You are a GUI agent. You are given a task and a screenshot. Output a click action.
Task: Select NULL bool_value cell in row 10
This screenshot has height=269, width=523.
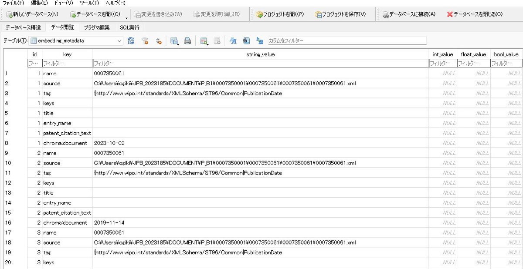(506, 163)
